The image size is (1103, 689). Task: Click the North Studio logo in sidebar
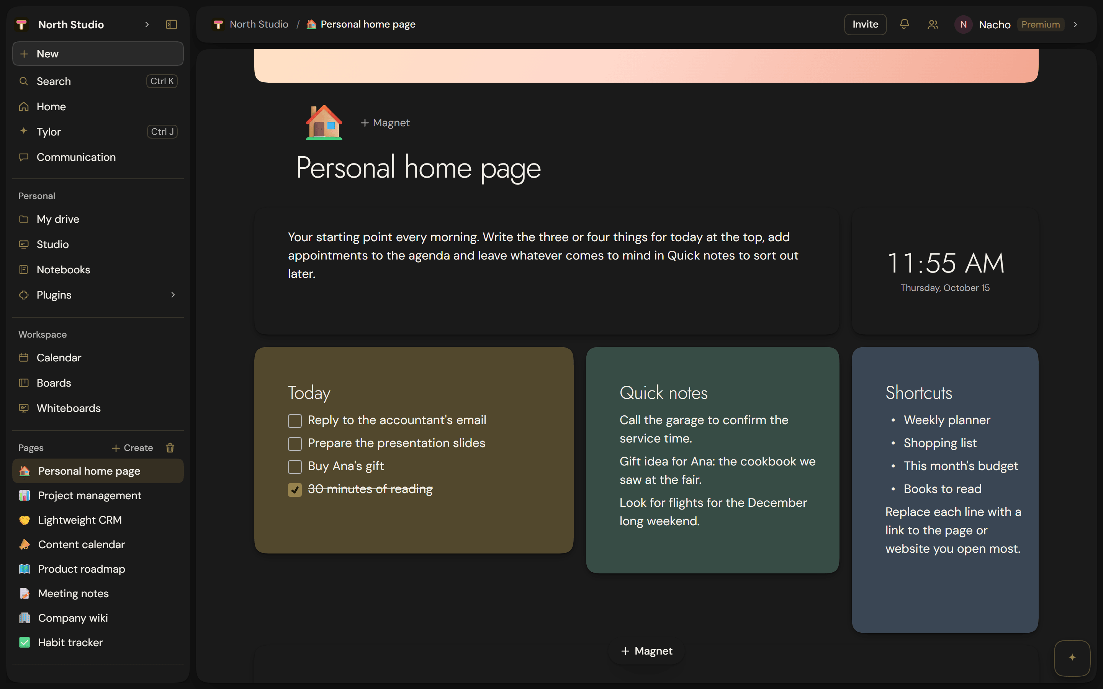pyautogui.click(x=22, y=24)
